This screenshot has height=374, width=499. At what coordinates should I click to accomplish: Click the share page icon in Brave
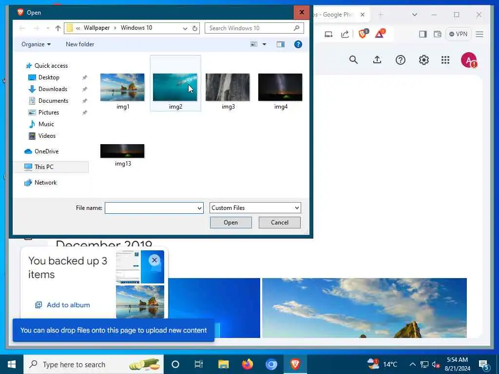coord(345,34)
